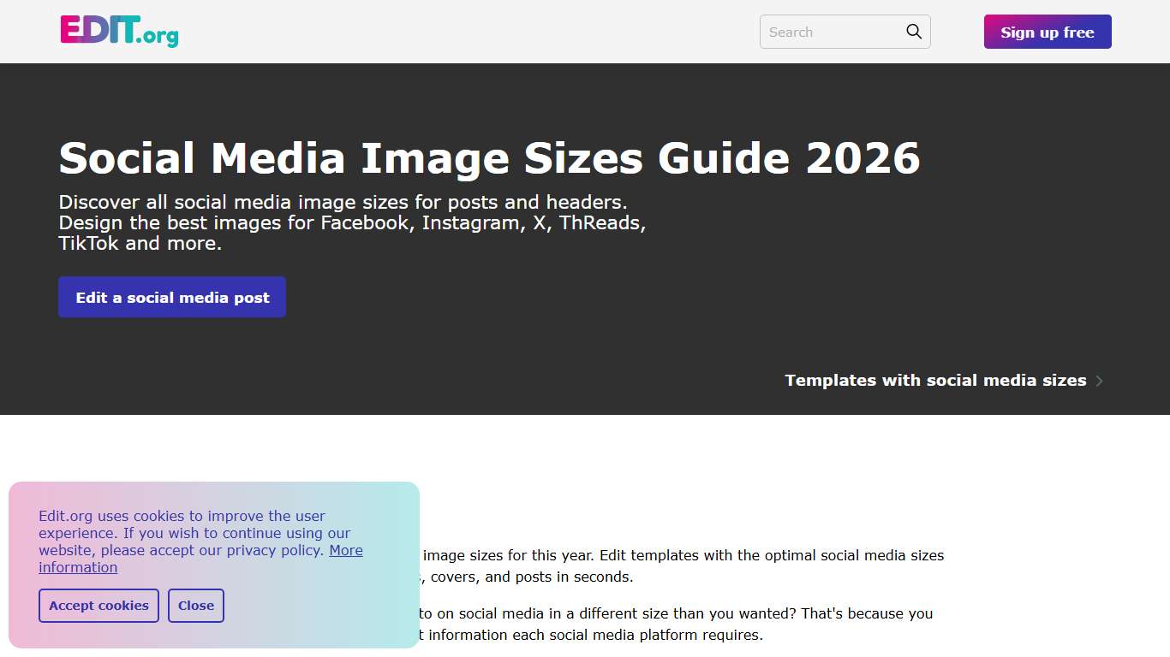Viewport: 1170px width, 657px height.
Task: Accept cookies in the privacy banner
Action: (98, 605)
